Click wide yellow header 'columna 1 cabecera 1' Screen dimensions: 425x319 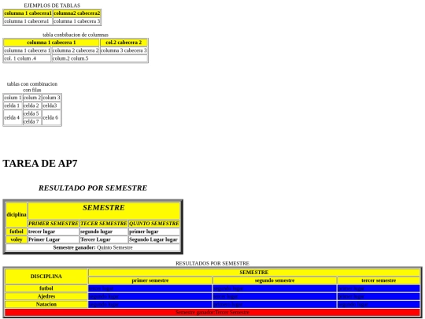tap(51, 43)
